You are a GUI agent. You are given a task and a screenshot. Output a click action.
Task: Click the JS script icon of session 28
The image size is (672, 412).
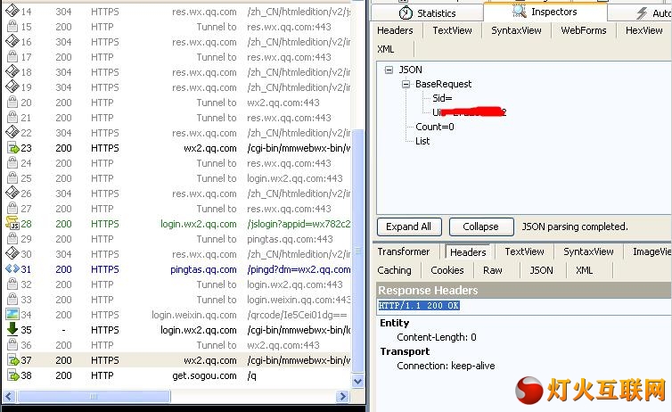[12, 223]
